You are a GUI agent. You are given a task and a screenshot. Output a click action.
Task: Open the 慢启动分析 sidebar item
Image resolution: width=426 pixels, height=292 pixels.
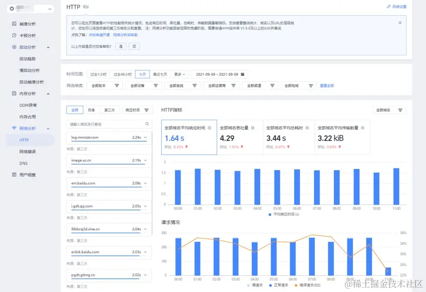point(29,70)
